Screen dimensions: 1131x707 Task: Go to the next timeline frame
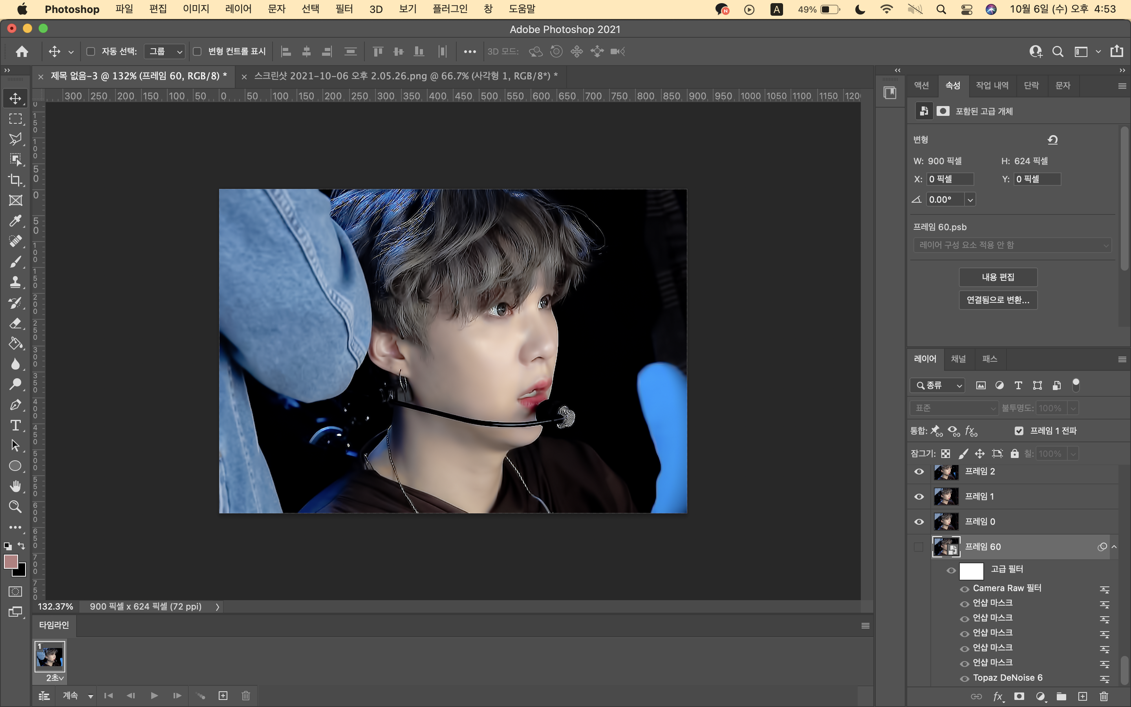[x=177, y=696]
